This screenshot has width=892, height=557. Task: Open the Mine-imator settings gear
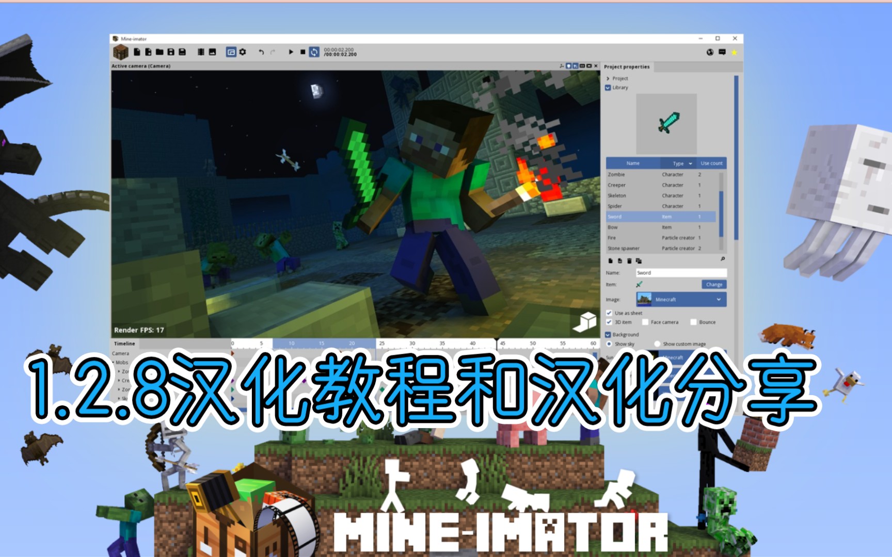click(x=243, y=52)
